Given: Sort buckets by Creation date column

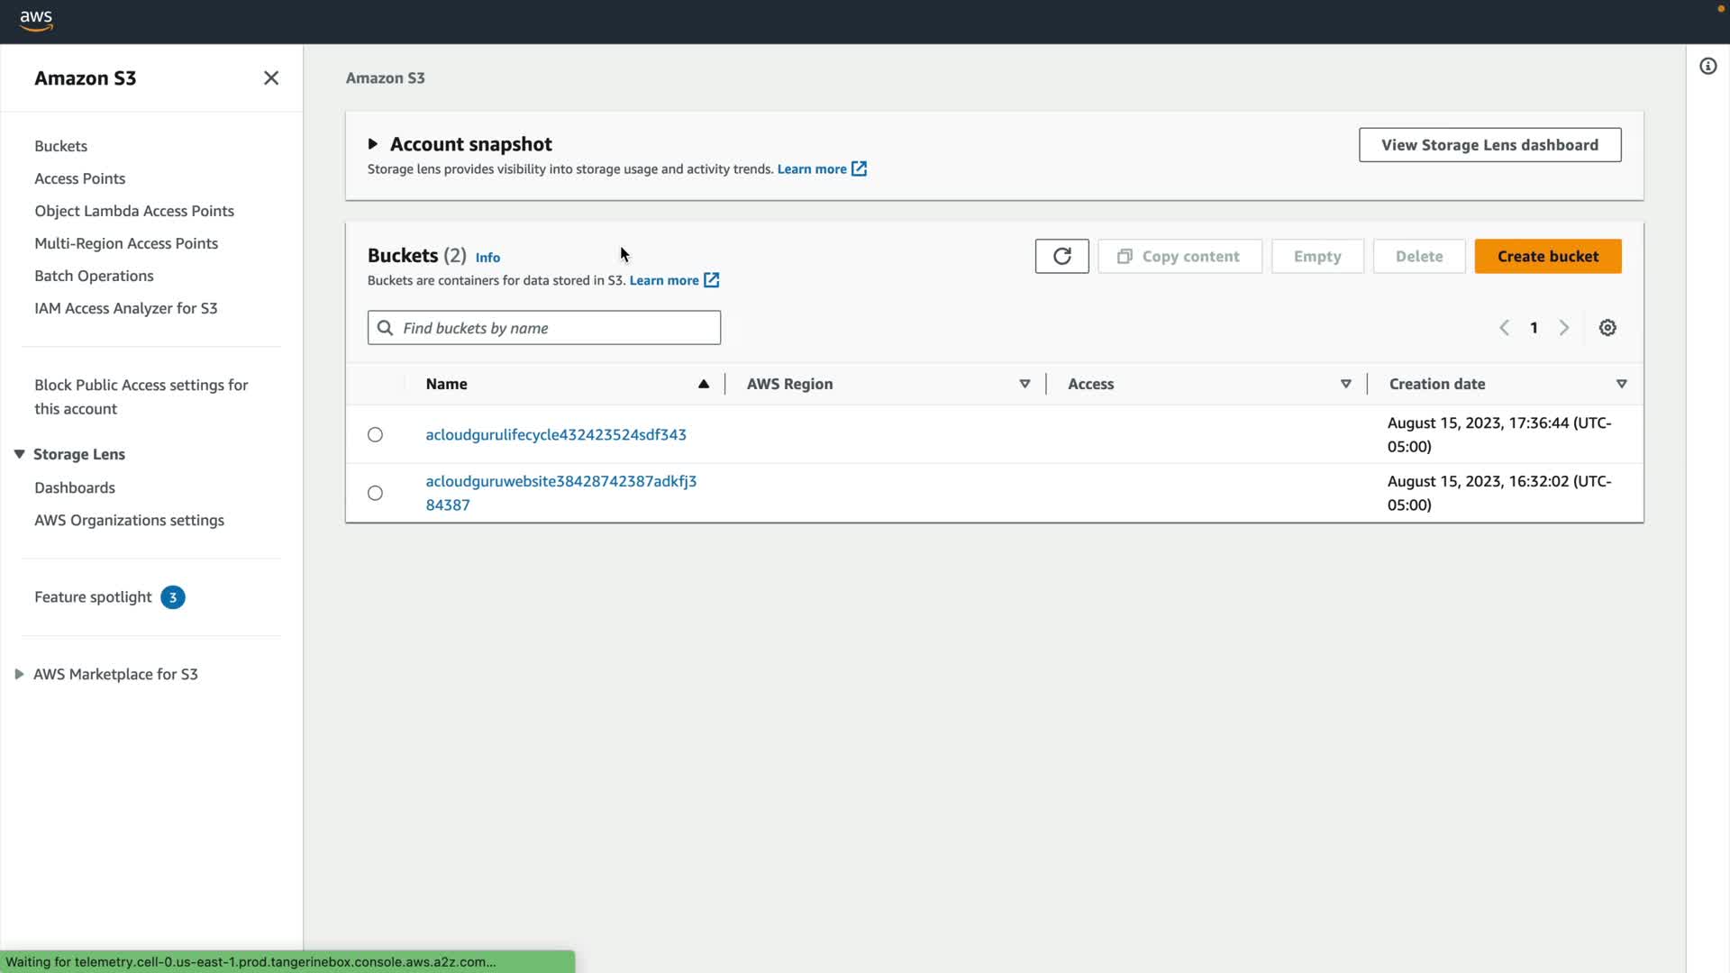Looking at the screenshot, I should tap(1436, 384).
